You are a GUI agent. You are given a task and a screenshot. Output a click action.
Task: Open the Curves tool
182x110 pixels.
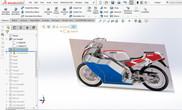click(x=136, y=9)
